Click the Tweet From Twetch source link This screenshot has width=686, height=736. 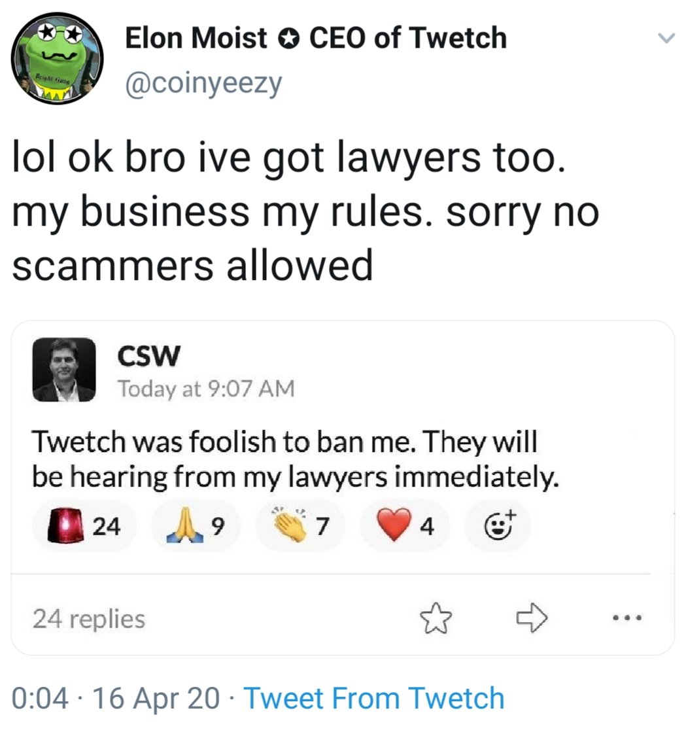click(374, 698)
